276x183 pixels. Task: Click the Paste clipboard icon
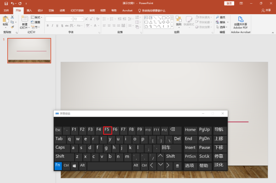click(6, 19)
